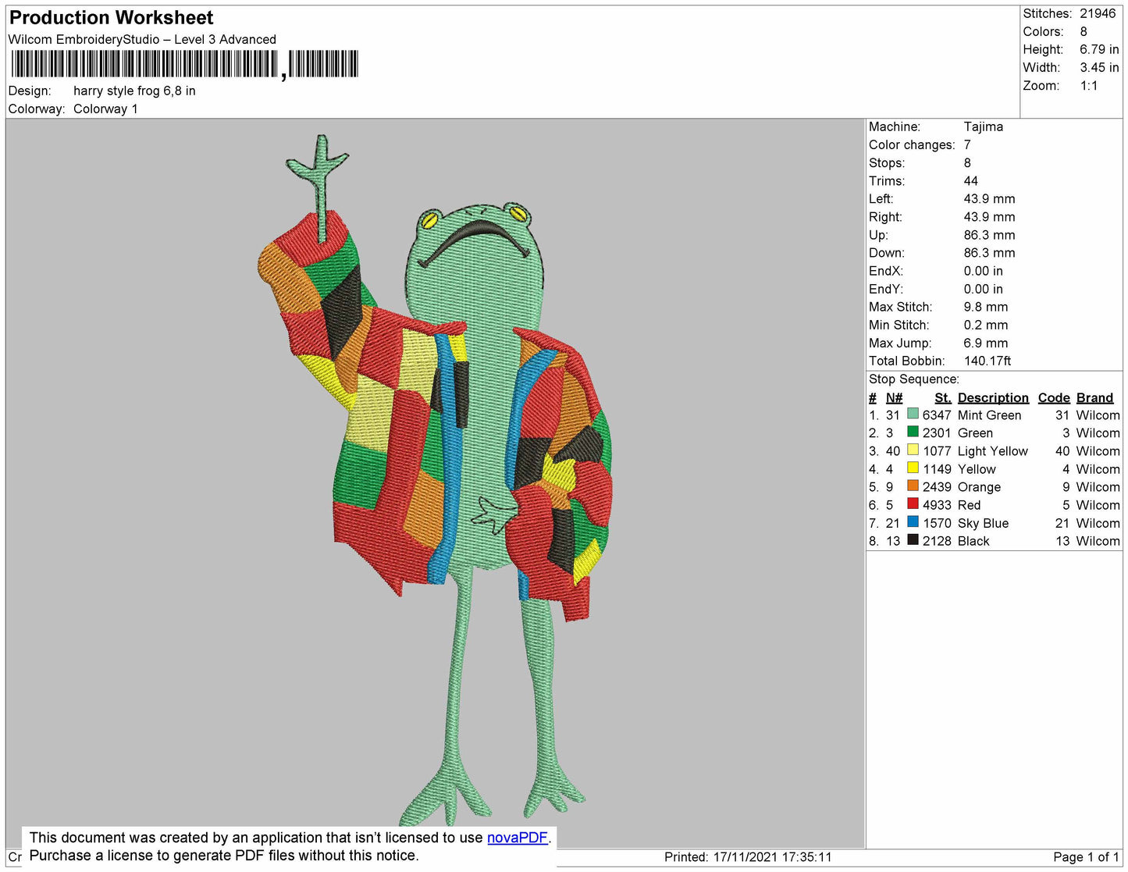Screen dimensions: 1128x872
Task: Click the 'Stop Sequence:' label
Action: (914, 379)
